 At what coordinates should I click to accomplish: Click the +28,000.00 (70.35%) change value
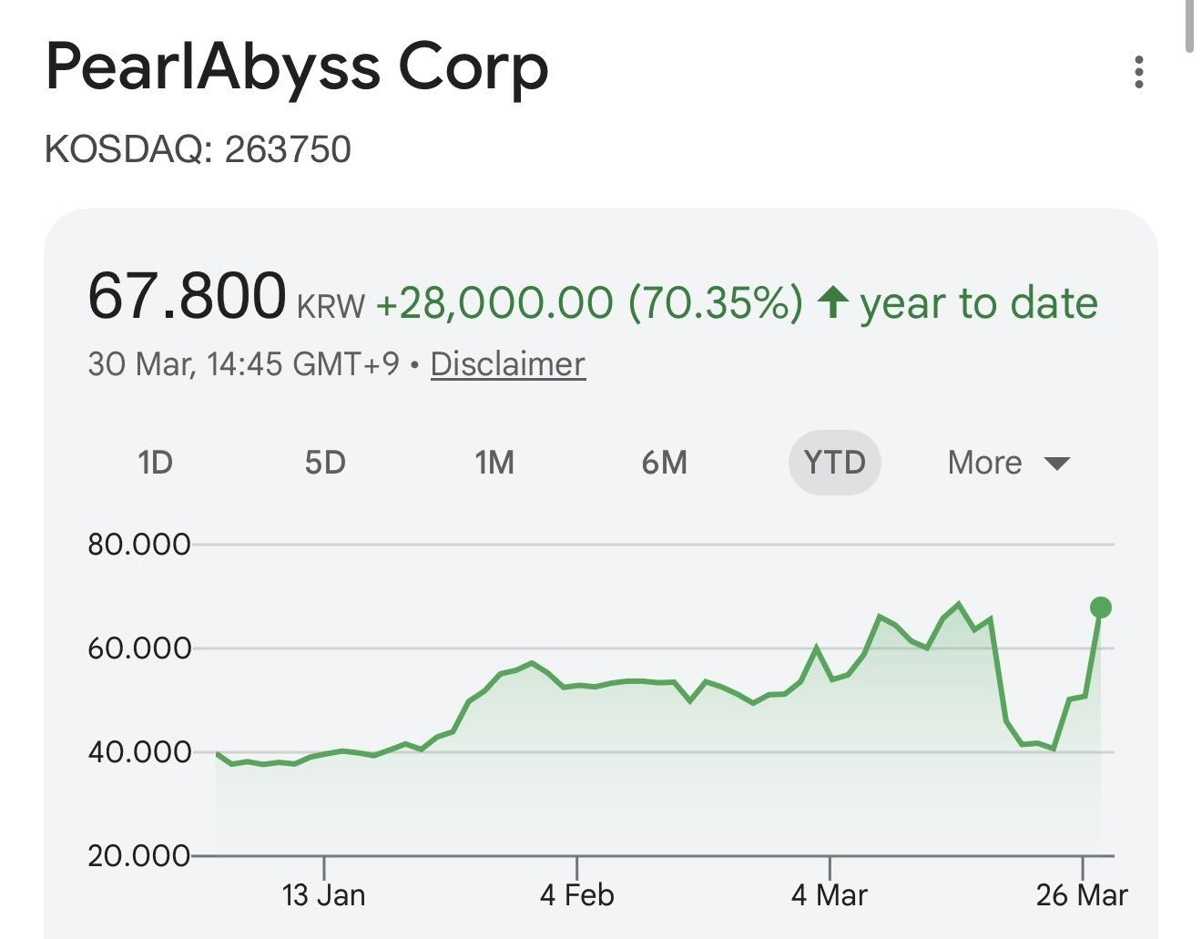click(x=589, y=302)
